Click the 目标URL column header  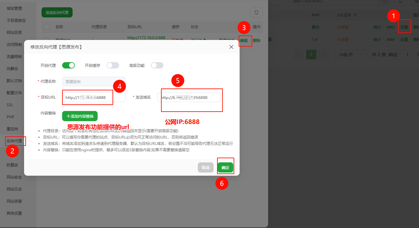pos(135,27)
